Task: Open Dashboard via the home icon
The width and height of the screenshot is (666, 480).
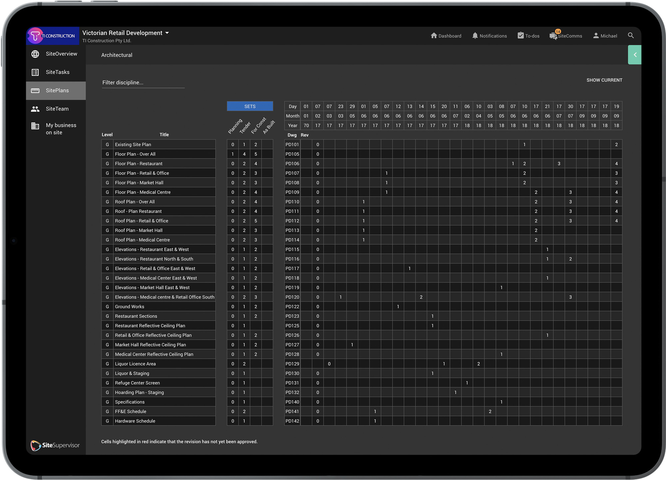Action: pos(434,36)
